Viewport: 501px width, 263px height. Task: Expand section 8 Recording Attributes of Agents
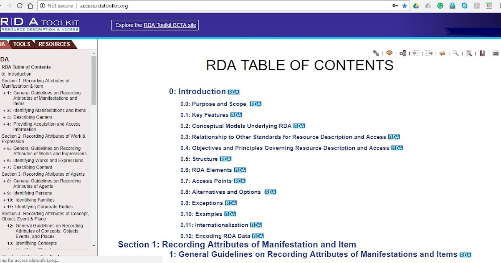coord(4,181)
